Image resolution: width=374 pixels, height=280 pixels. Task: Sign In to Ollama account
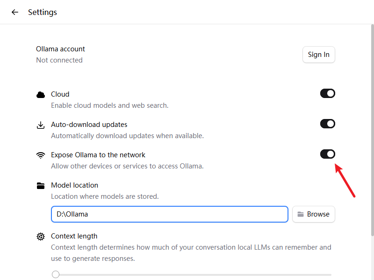point(319,55)
